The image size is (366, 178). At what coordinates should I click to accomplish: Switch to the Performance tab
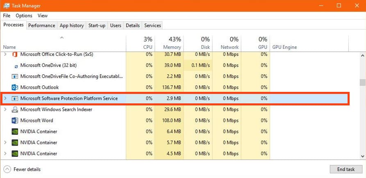42,25
